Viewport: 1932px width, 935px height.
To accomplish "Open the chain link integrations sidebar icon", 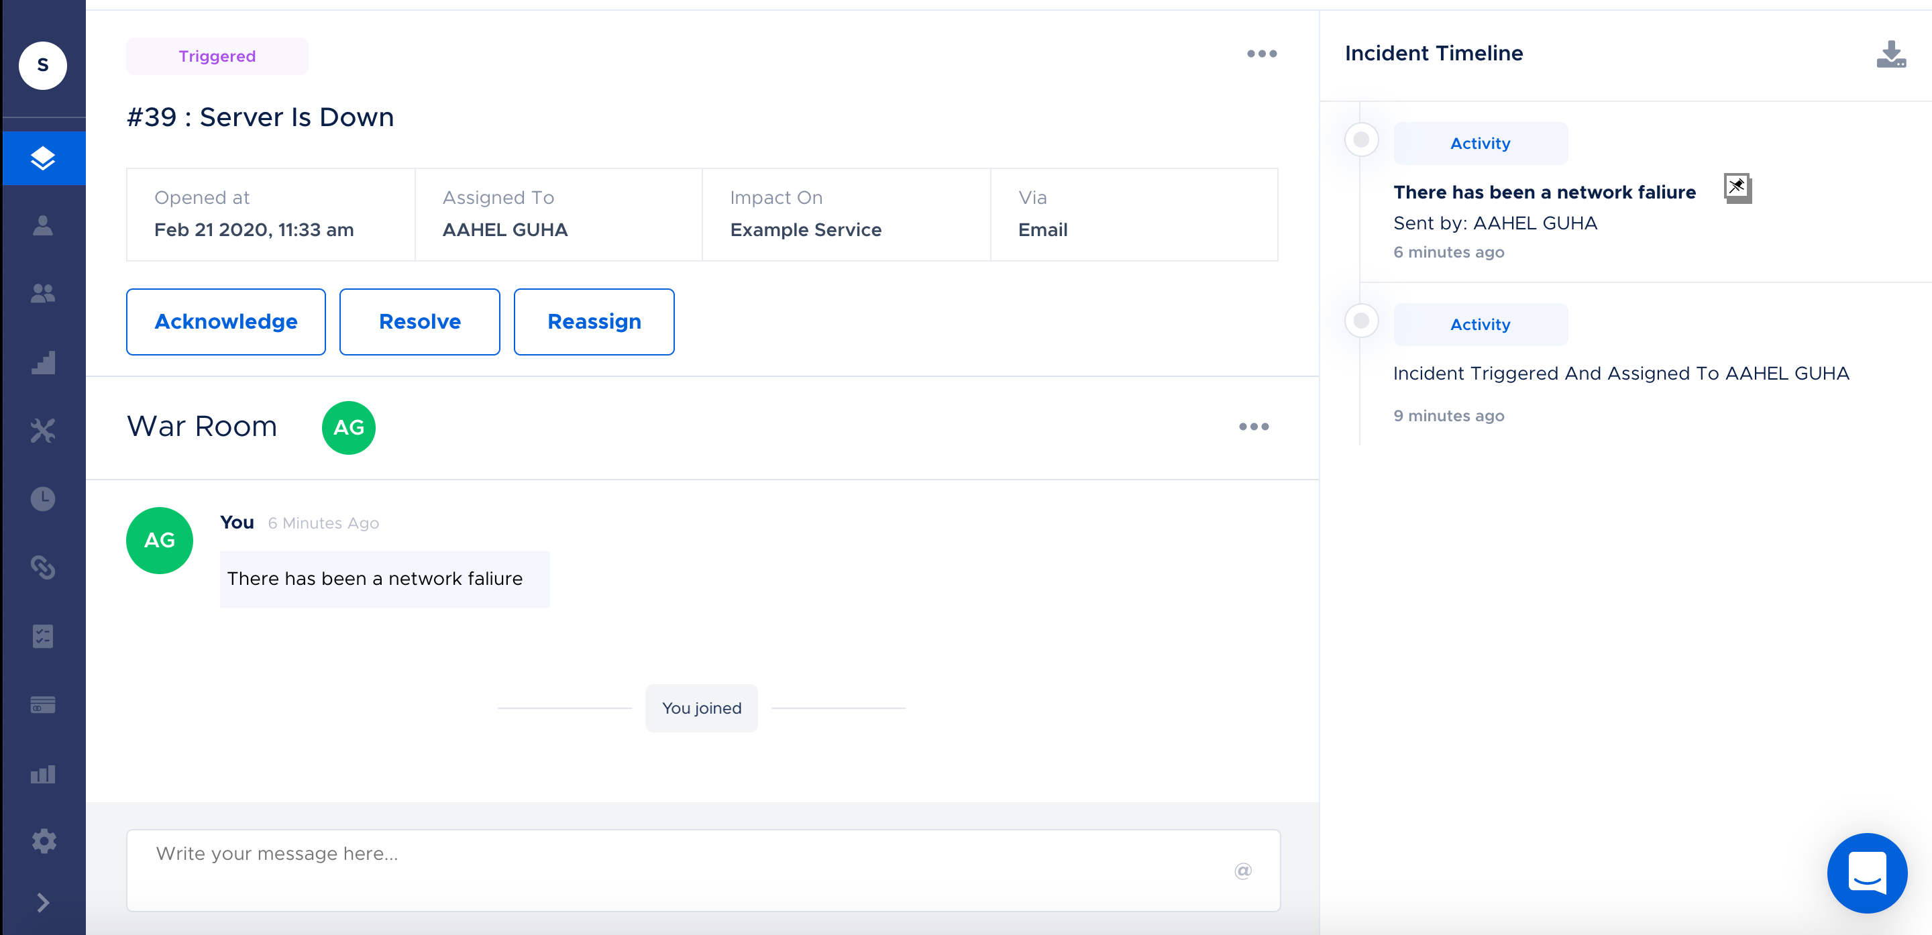I will pyautogui.click(x=43, y=567).
